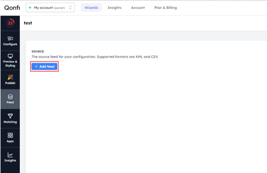Open sidebar Insights chart section
Viewport: 267px width, 173px height.
(10, 158)
